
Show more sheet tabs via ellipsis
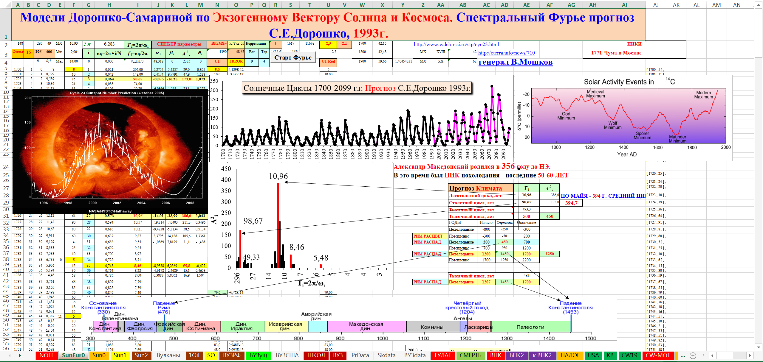pyautogui.click(x=682, y=356)
